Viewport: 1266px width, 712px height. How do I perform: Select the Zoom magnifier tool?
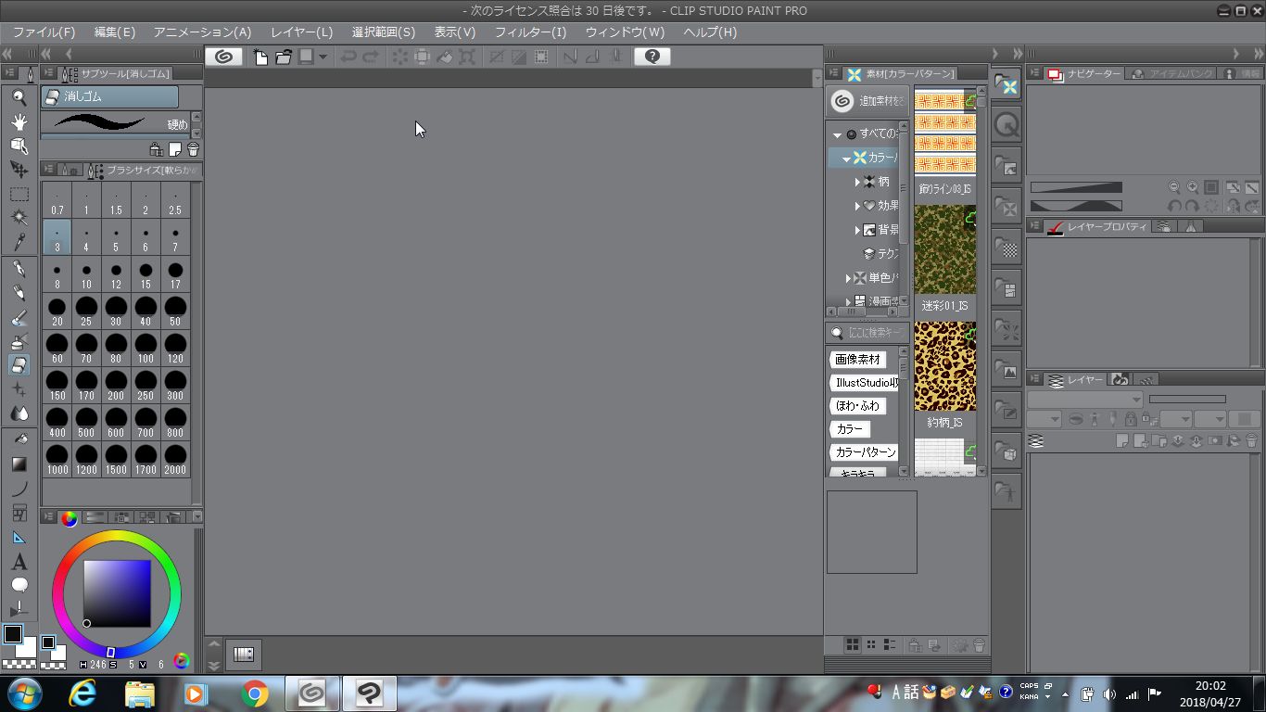click(19, 97)
